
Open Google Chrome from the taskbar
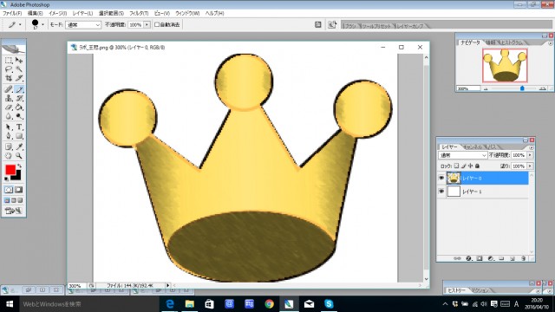coord(270,304)
